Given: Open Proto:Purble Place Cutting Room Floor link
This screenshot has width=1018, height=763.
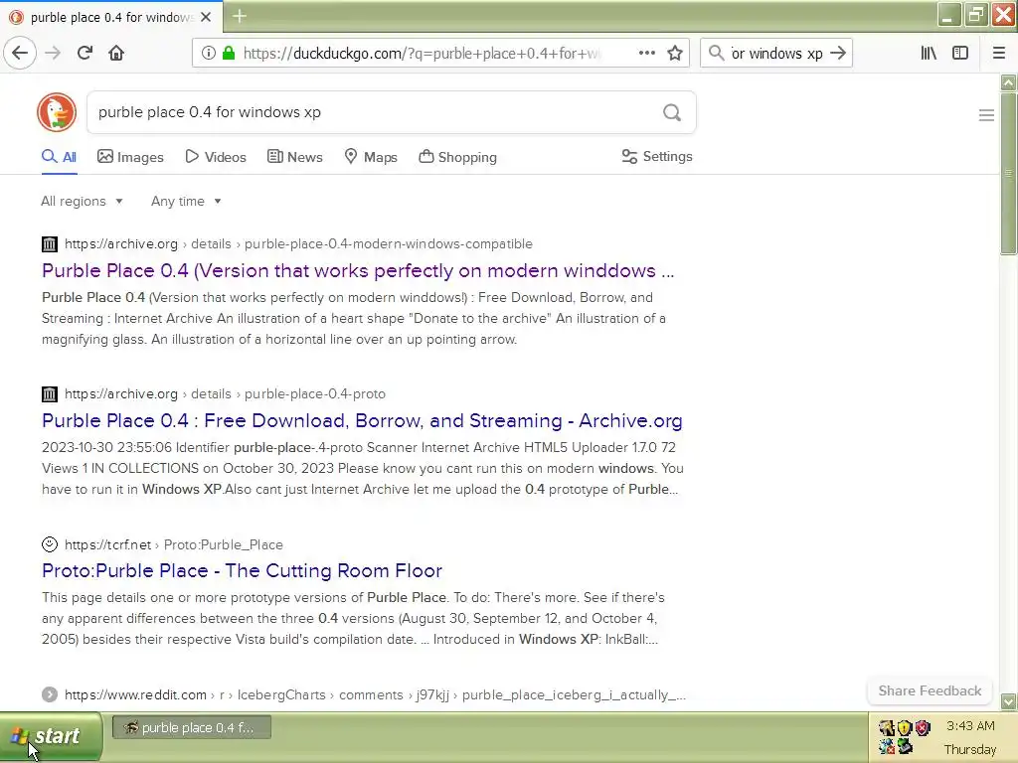Looking at the screenshot, I should (x=242, y=570).
